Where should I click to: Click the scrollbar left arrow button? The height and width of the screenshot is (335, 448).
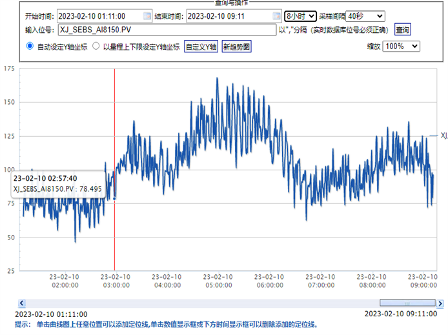click(x=22, y=303)
